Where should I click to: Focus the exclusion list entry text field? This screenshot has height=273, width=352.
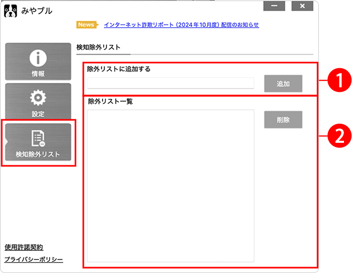(x=170, y=83)
